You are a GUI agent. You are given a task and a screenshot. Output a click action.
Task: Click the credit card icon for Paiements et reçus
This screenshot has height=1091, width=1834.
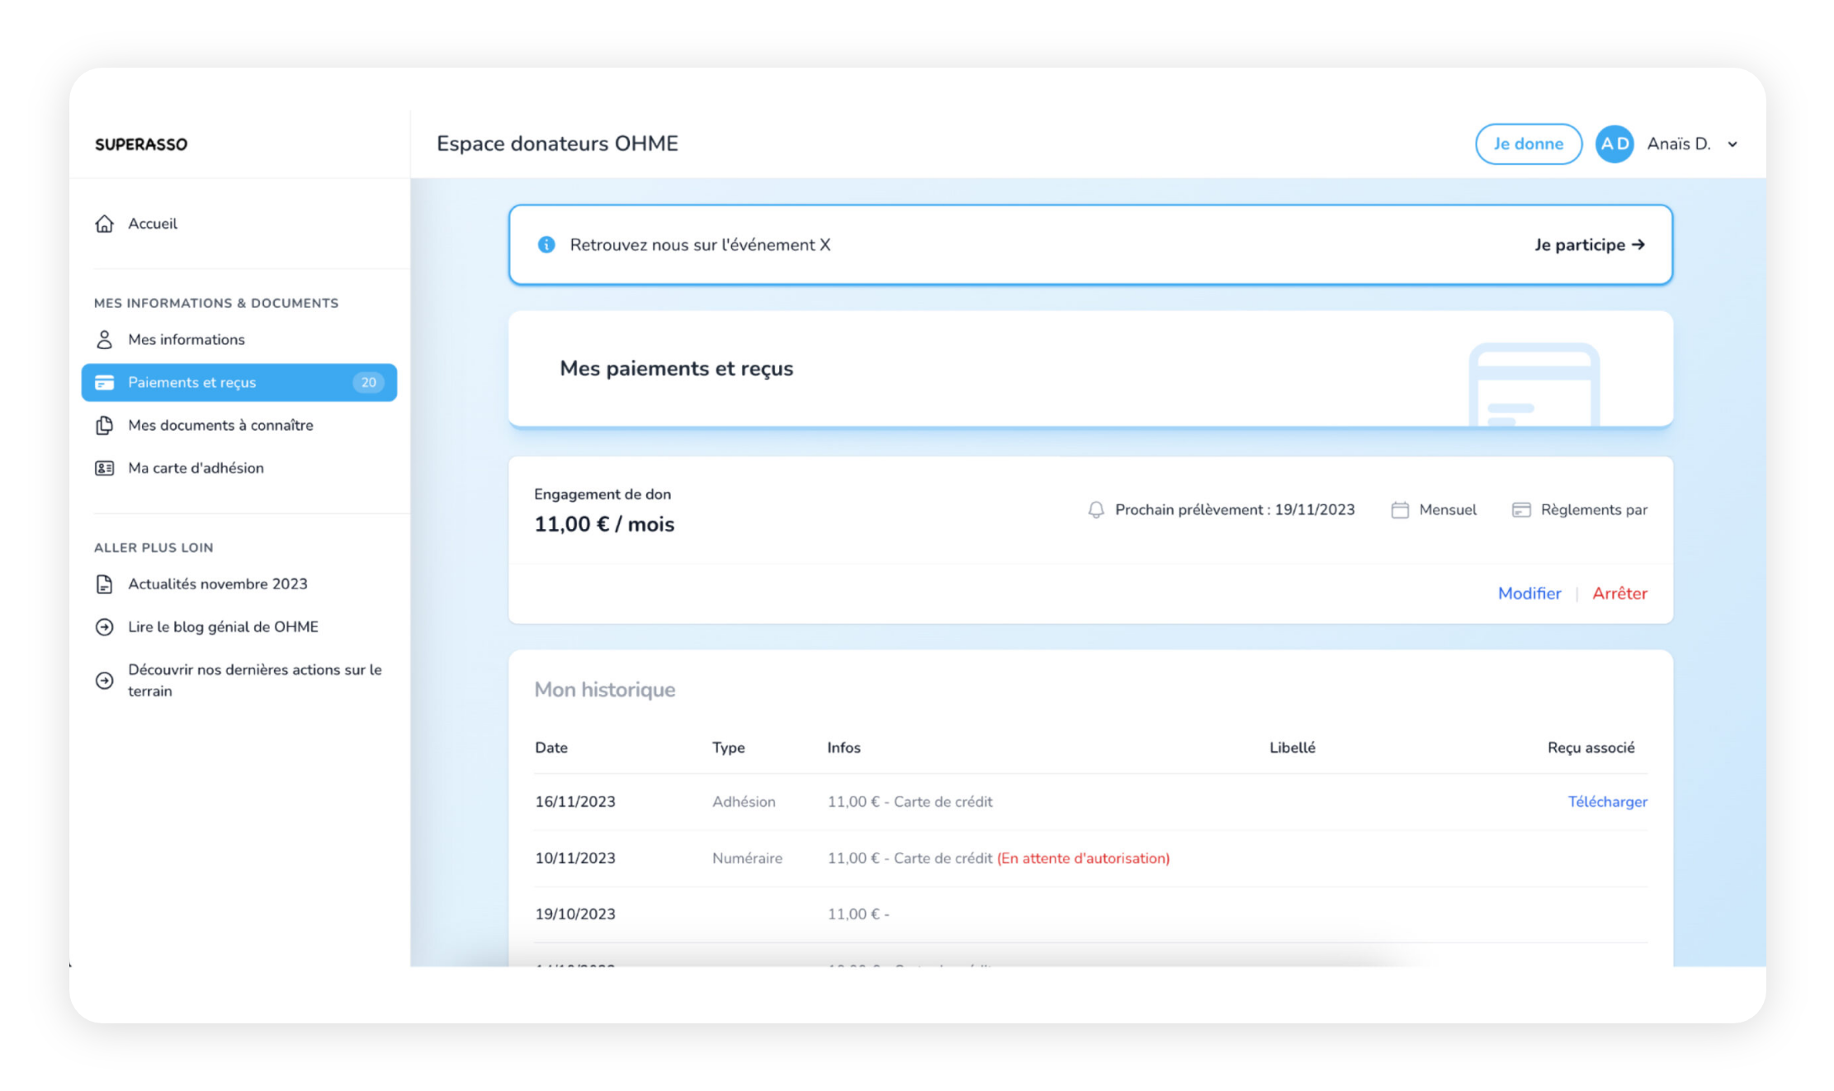104,382
